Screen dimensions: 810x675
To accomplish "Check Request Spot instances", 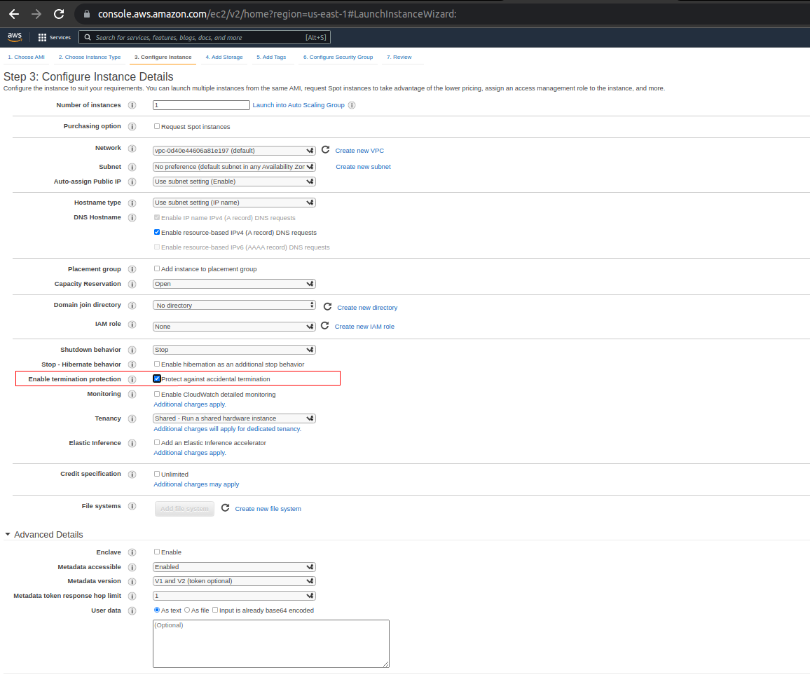I will (x=157, y=126).
